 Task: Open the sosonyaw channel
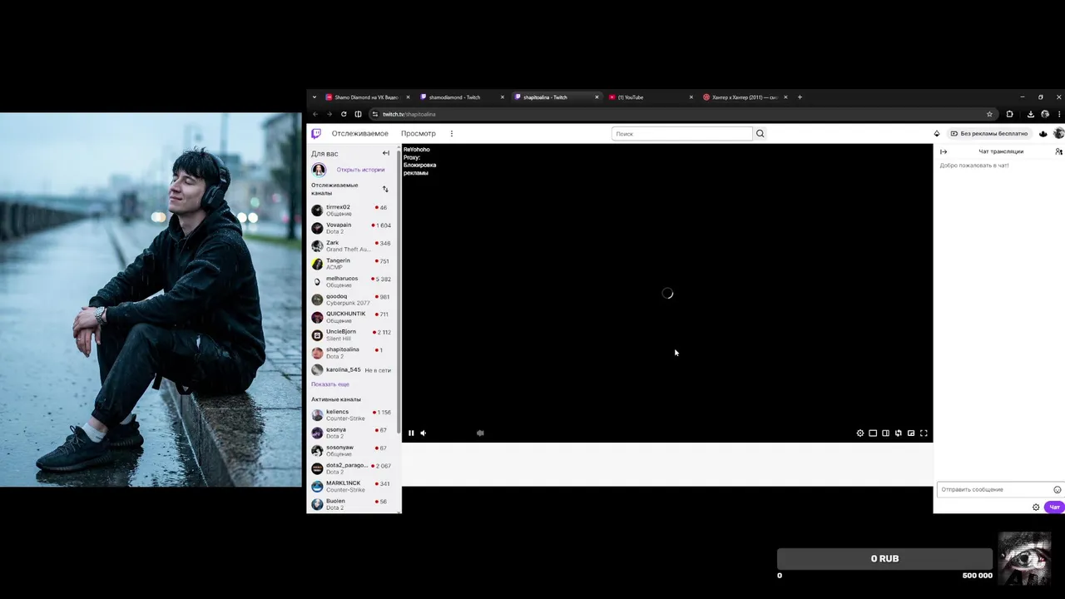pos(351,450)
